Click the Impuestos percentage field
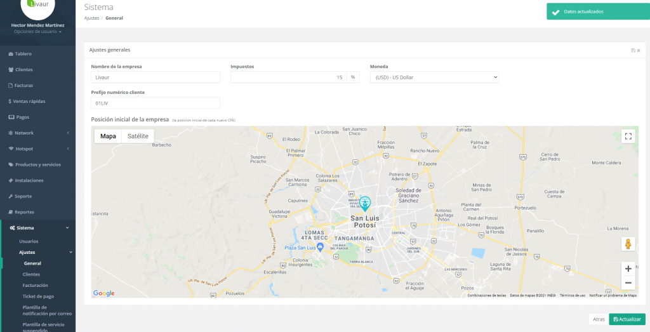650x332 pixels. (x=289, y=77)
